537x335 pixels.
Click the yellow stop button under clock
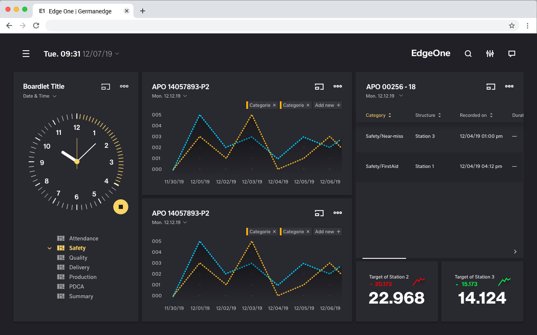121,207
